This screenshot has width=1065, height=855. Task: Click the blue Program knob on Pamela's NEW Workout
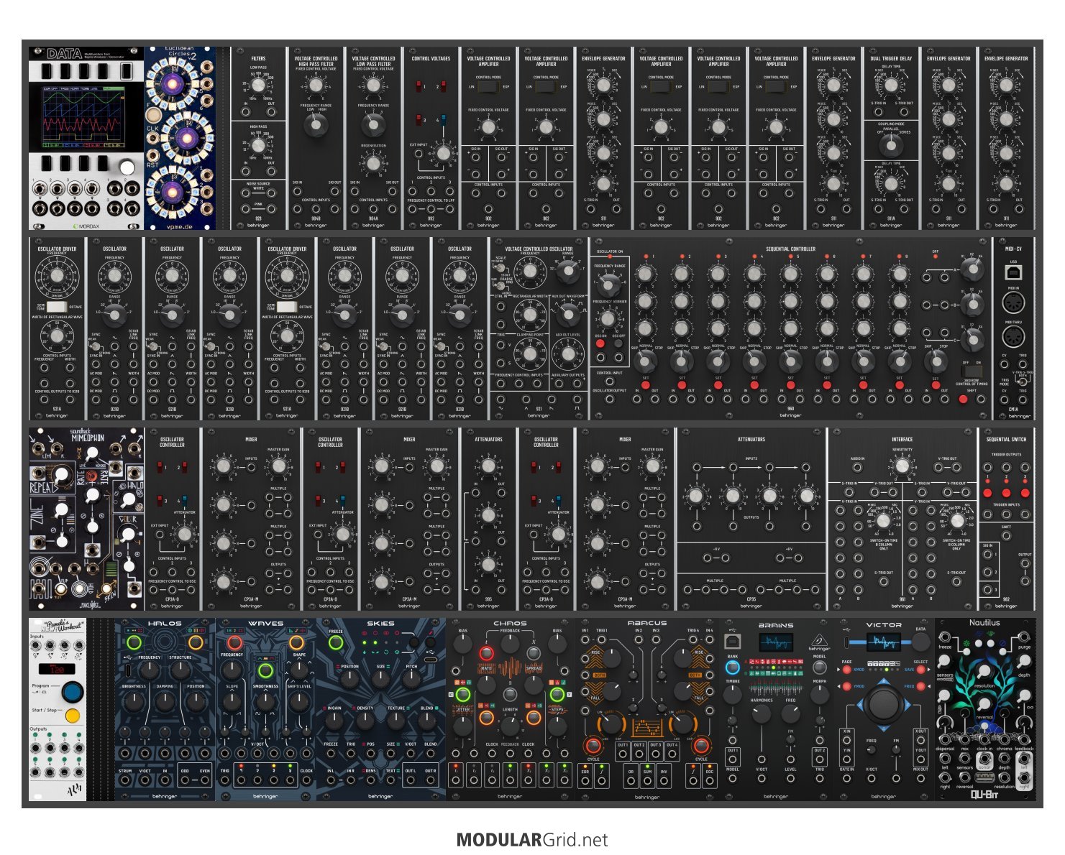coord(72,692)
